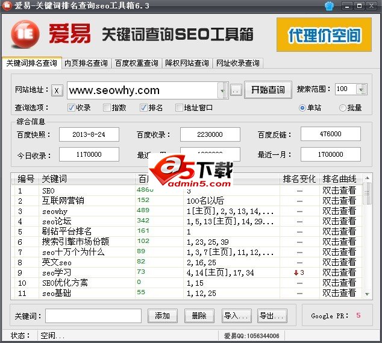Select the seowhy keyword row
The width and height of the screenshot is (382, 343).
(x=187, y=211)
